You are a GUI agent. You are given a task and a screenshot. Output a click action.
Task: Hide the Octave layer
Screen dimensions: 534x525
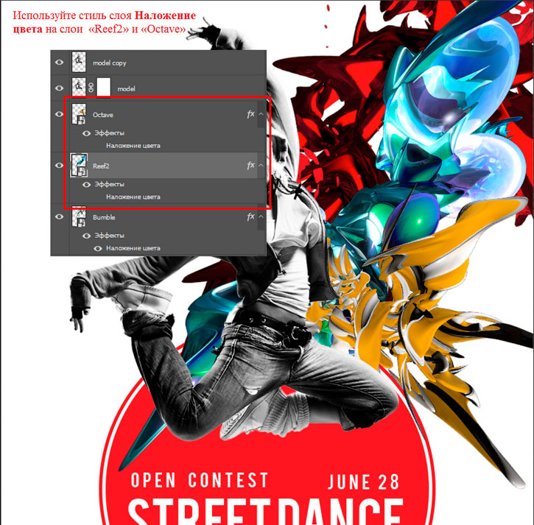pos(59,114)
